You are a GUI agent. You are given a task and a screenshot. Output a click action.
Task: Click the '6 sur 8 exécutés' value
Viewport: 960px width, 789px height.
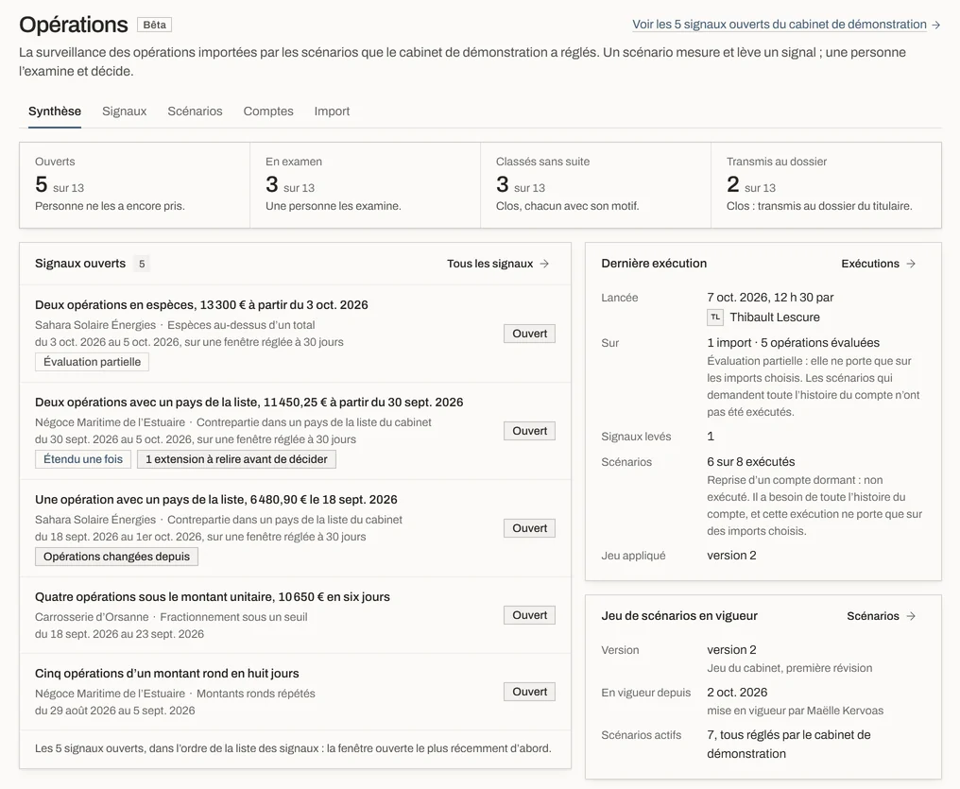[x=750, y=461]
